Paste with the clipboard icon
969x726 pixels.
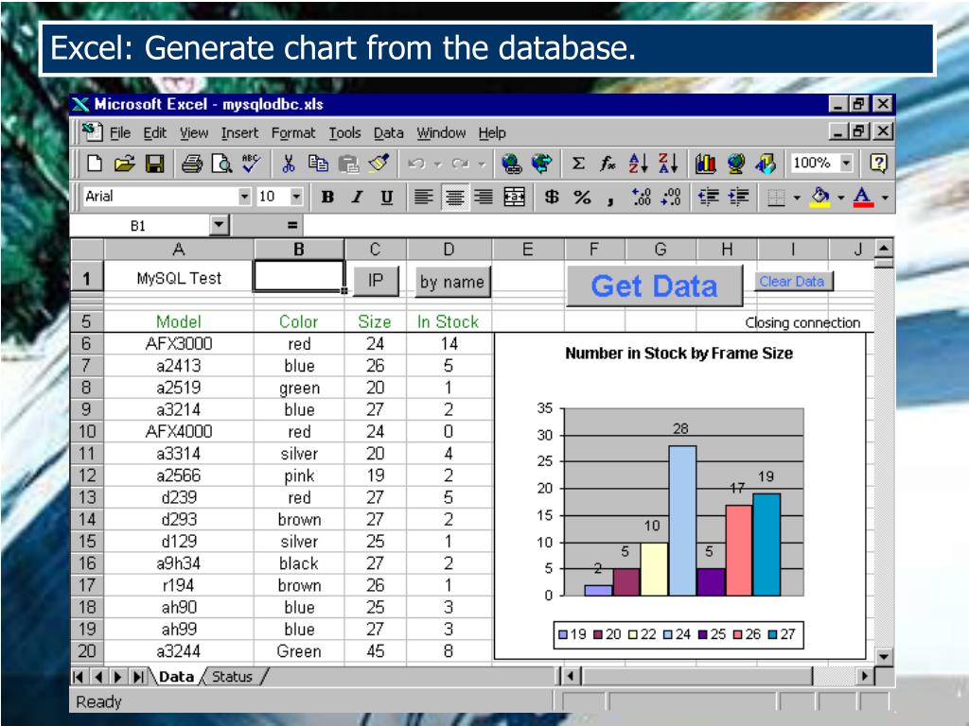[348, 164]
